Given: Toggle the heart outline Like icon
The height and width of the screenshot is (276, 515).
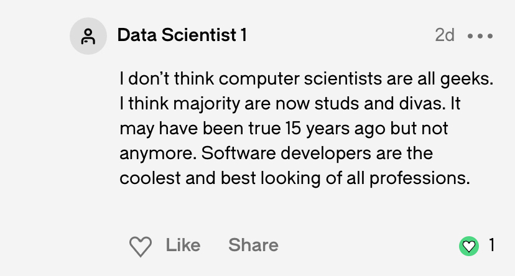Looking at the screenshot, I should [141, 246].
